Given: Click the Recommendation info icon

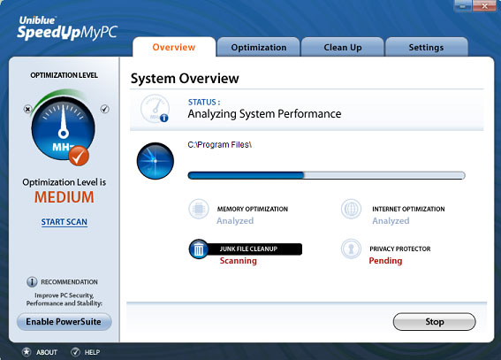Looking at the screenshot, I should tap(32, 281).
